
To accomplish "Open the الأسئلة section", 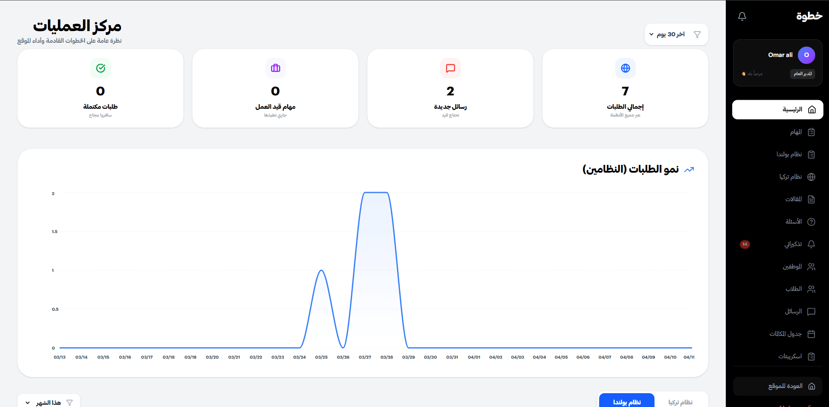I will 794,221.
